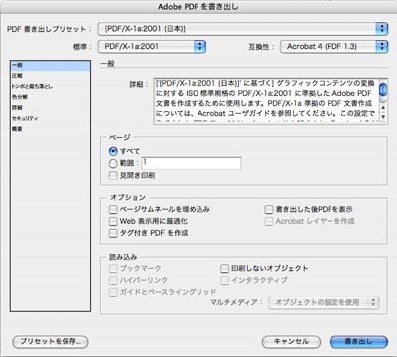The height and width of the screenshot is (357, 397).
Task: Select 一般 in the category list
Action: (x=51, y=65)
